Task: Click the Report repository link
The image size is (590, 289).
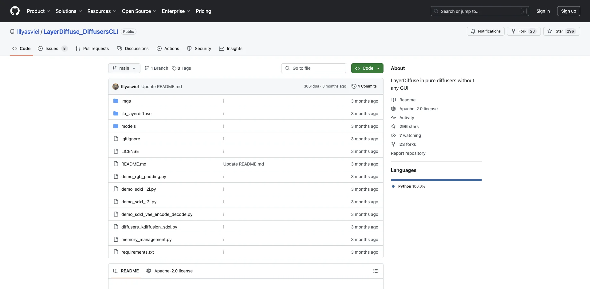Action: 408,153
